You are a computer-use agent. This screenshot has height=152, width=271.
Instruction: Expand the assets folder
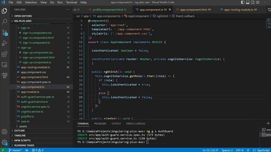(x=41, y=126)
